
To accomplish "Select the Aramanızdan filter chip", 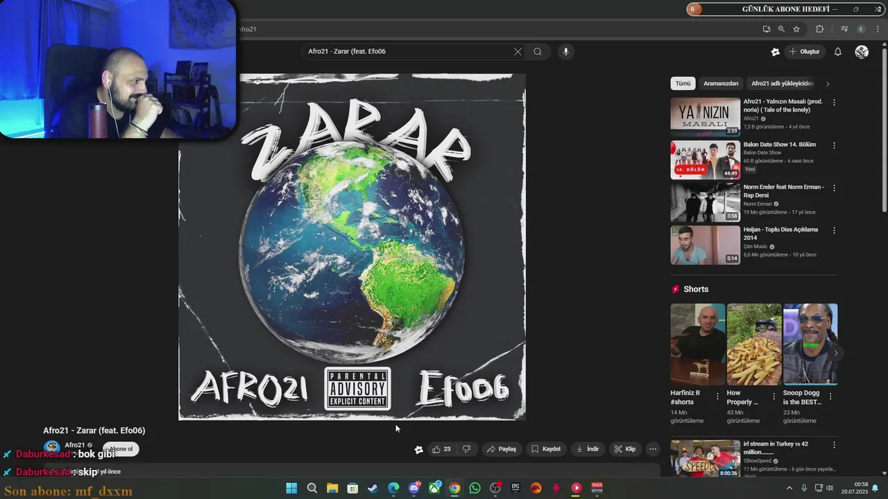I will 721,83.
